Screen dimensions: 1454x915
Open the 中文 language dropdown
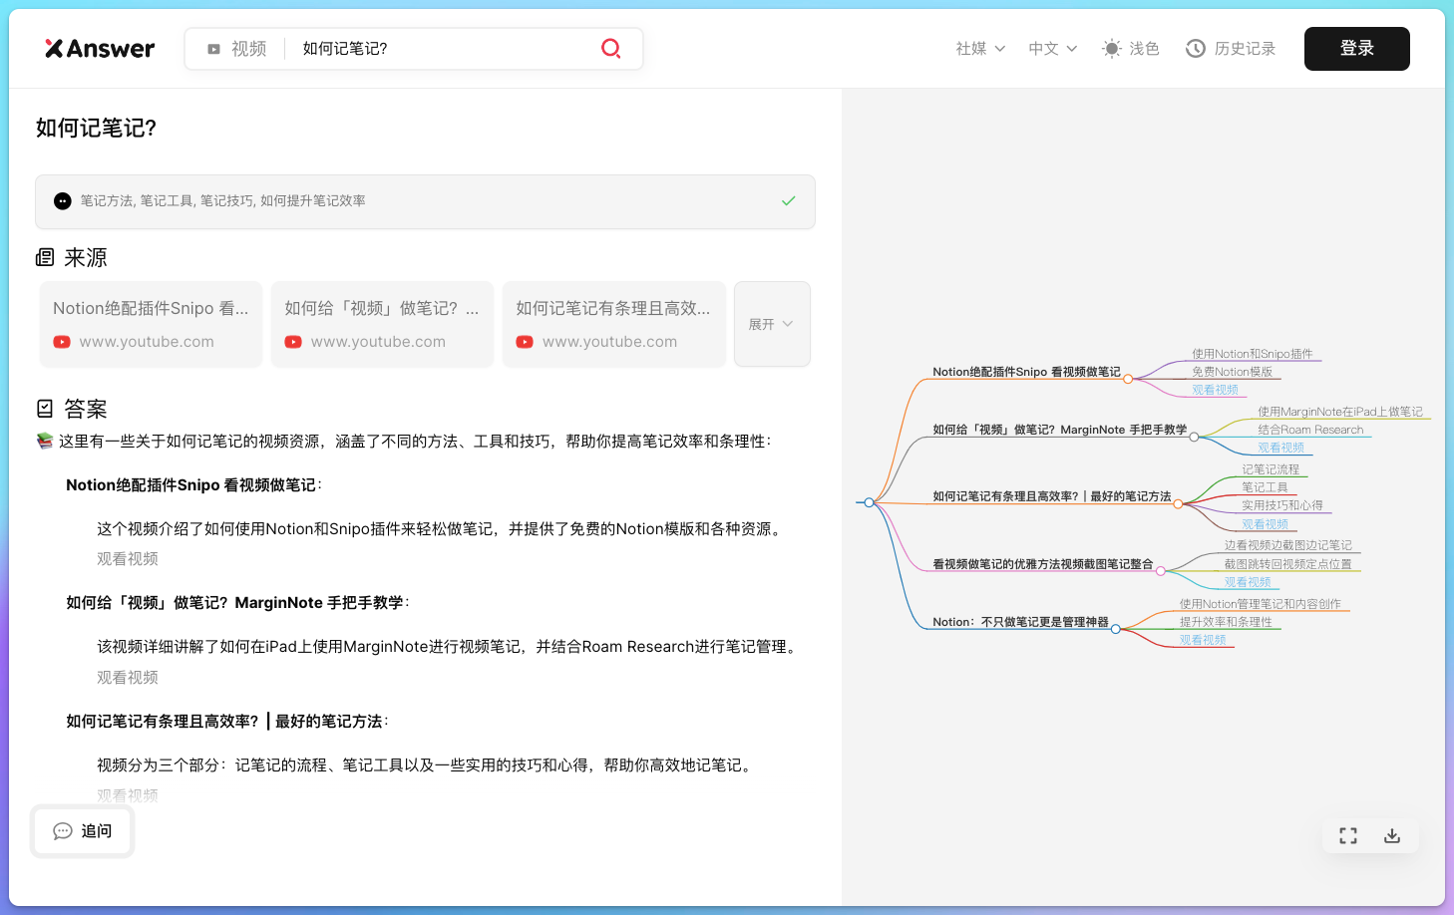(1052, 49)
